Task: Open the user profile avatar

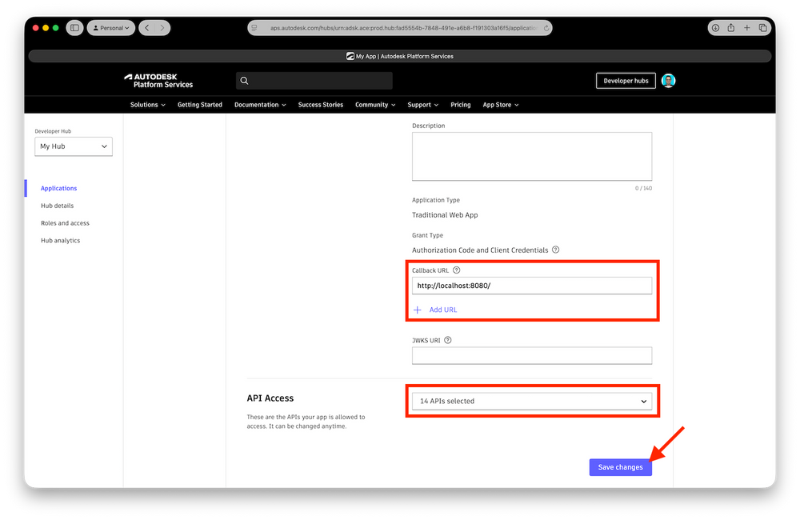Action: coord(669,81)
